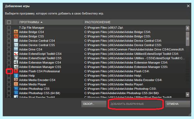This screenshot has width=194, height=119.
Task: Check the Adobe Media Player checkbox
Action: click(x=9, y=84)
